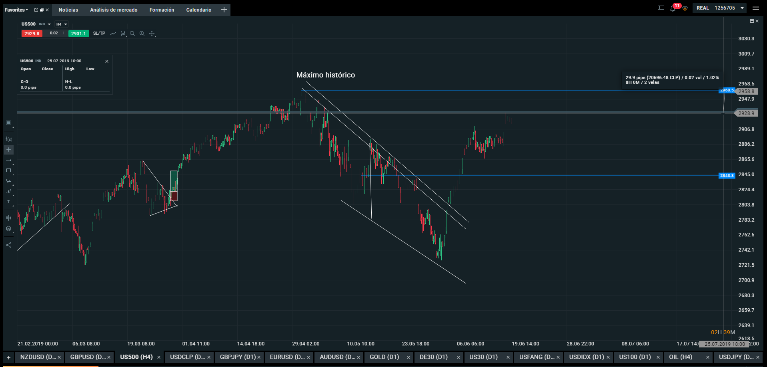This screenshot has height=367, width=767.
Task: Open the chart template screen icon in left sidebar
Action: click(x=8, y=123)
